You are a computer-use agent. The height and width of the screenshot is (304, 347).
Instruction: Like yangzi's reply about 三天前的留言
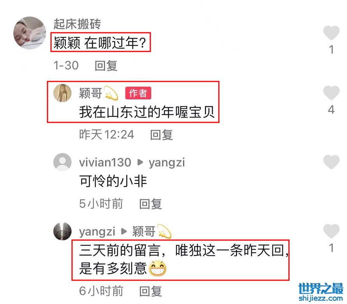[x=331, y=231]
